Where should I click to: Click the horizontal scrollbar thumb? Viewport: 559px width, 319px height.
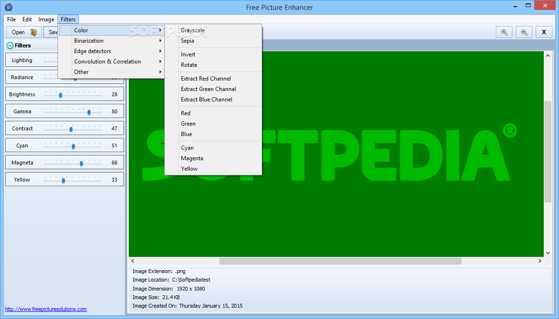(x=341, y=261)
